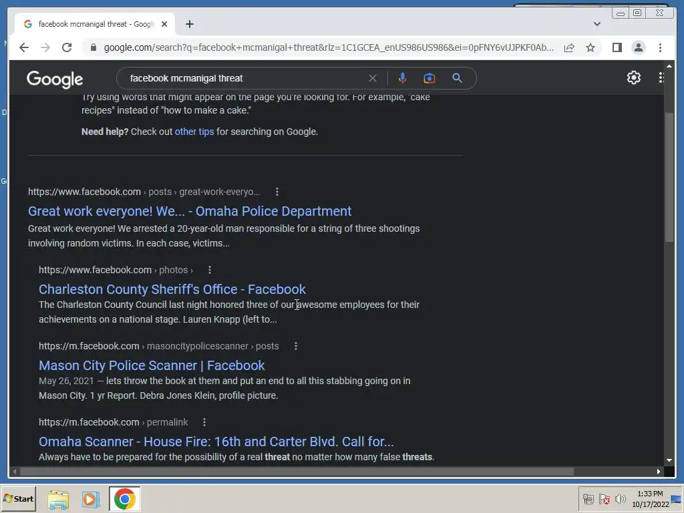This screenshot has height=513, width=684.
Task: Go to Google home via logo
Action: (55, 79)
